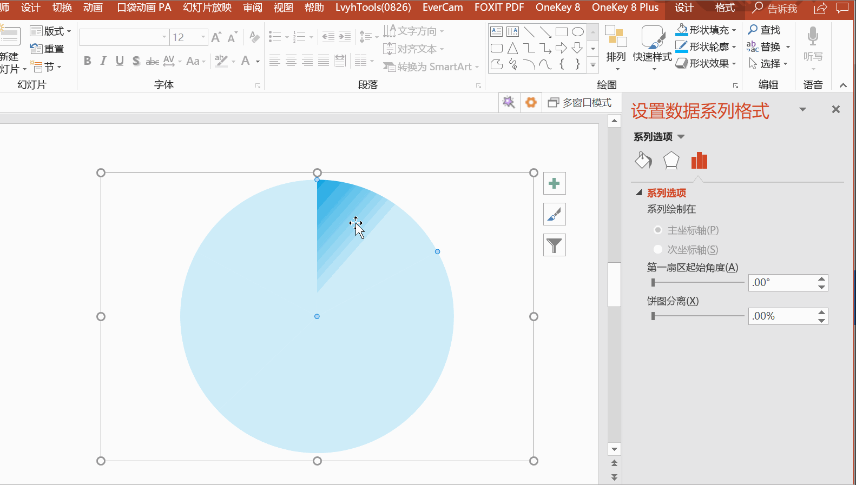This screenshot has height=485, width=856.
Task: Click the Chart Filters funnel icon
Action: pyautogui.click(x=554, y=245)
